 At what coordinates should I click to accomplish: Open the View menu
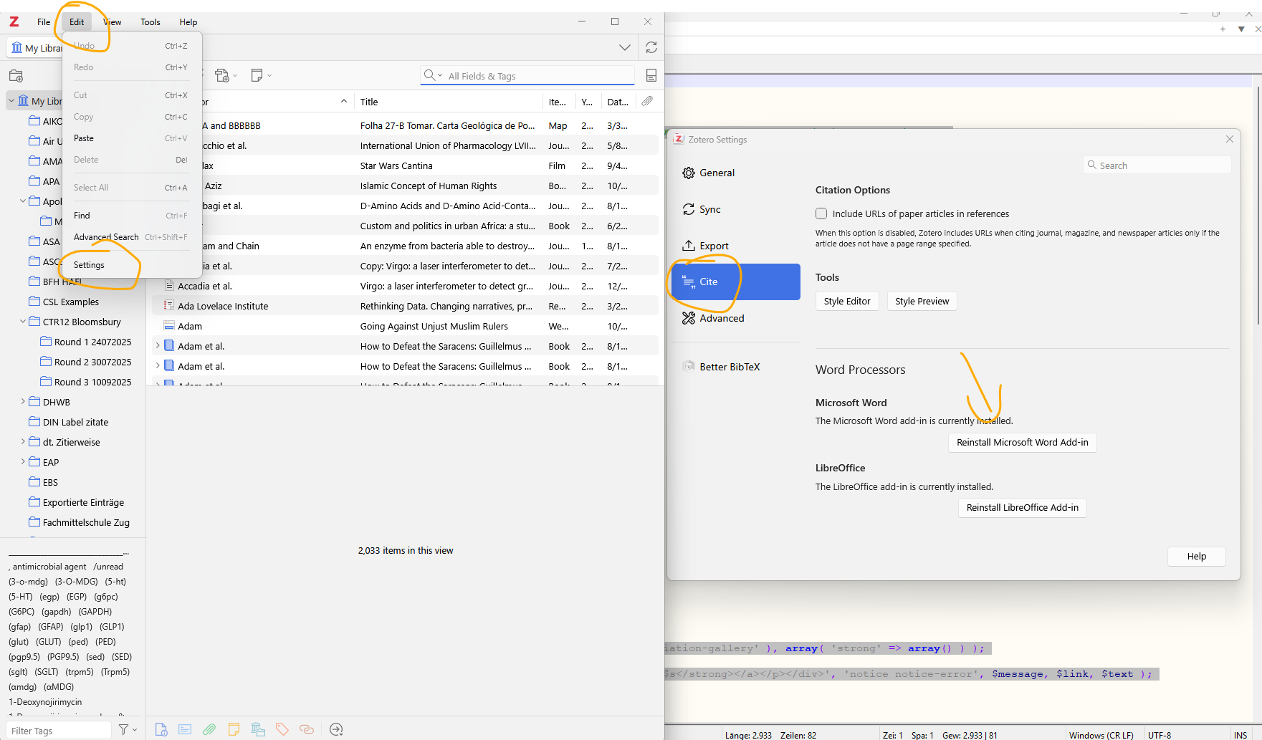(113, 21)
